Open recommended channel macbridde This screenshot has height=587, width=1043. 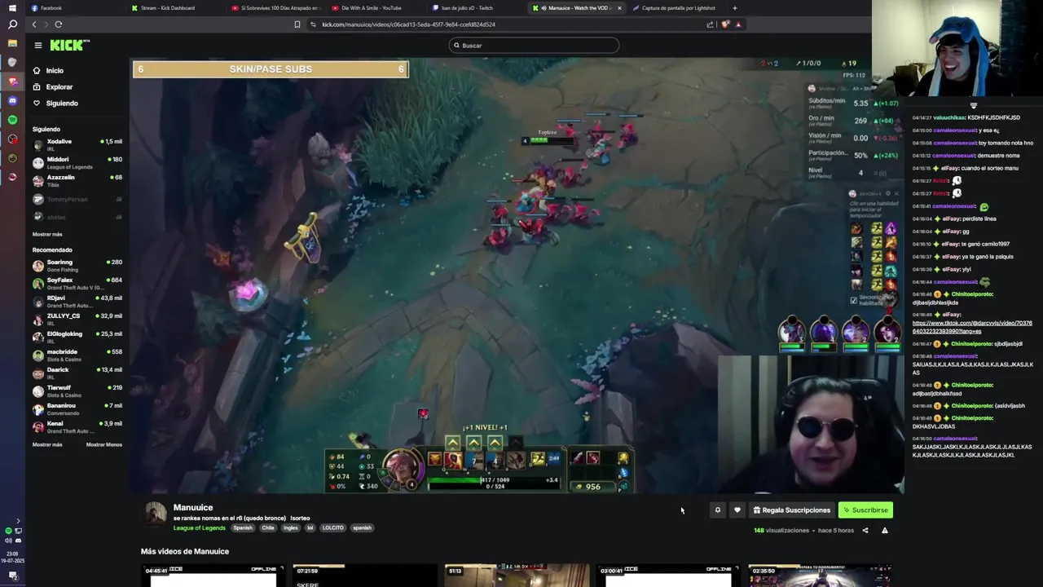coord(77,355)
